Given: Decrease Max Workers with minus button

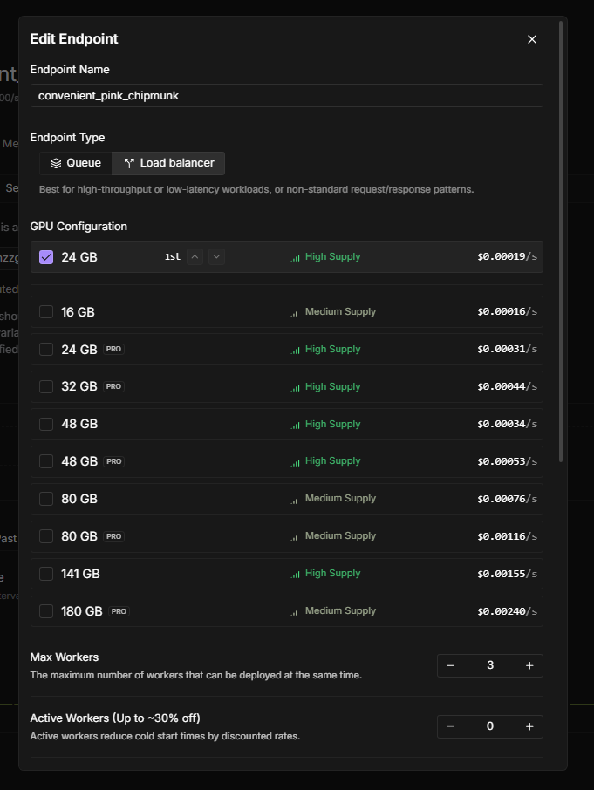Looking at the screenshot, I should [x=450, y=665].
